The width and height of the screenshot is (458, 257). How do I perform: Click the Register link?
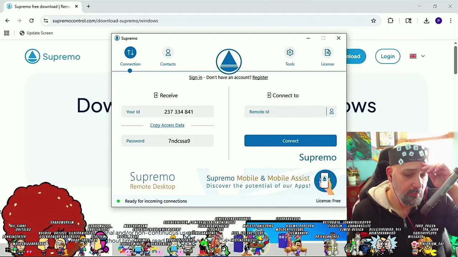tap(260, 77)
